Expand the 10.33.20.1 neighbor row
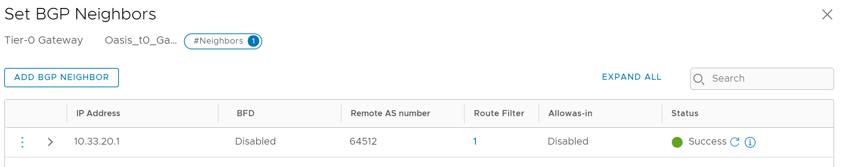Viewport: 852px width, 167px height. coord(50,142)
